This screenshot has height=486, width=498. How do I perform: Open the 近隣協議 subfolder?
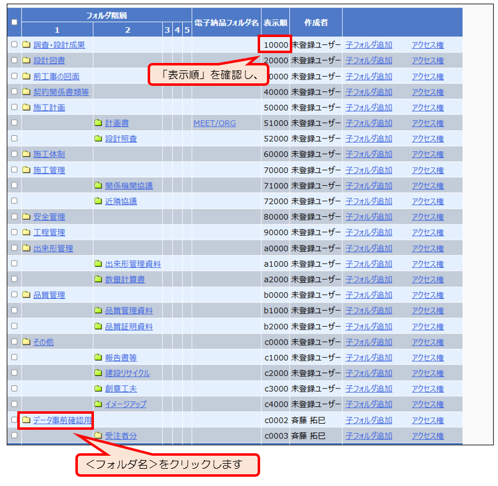(120, 201)
